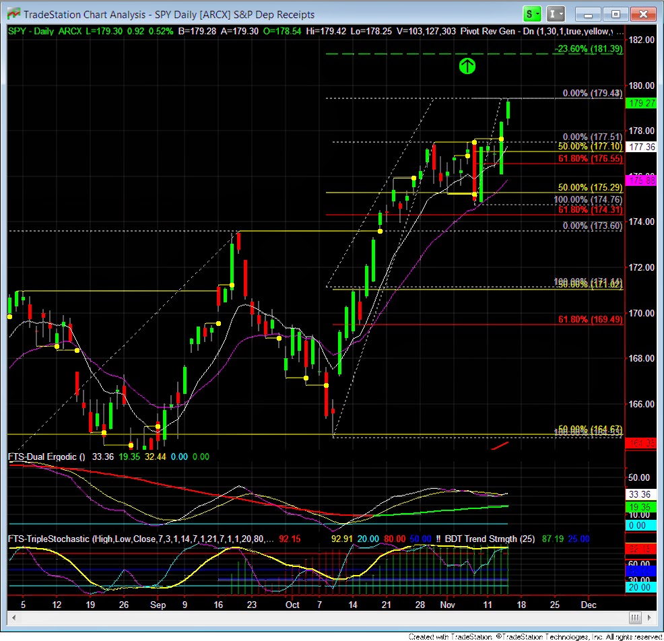The image size is (664, 641).
Task: Click the left scroll arrow below the chart
Action: 14,617
